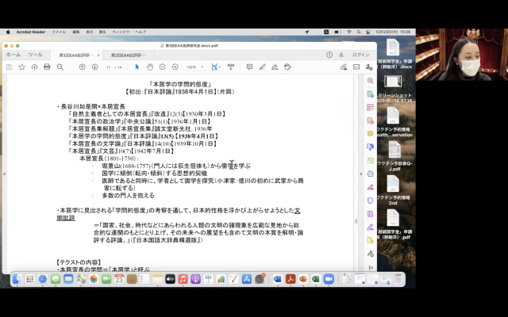The image size is (508, 317).
Task: Open the 編集 menu
Action: point(76,32)
